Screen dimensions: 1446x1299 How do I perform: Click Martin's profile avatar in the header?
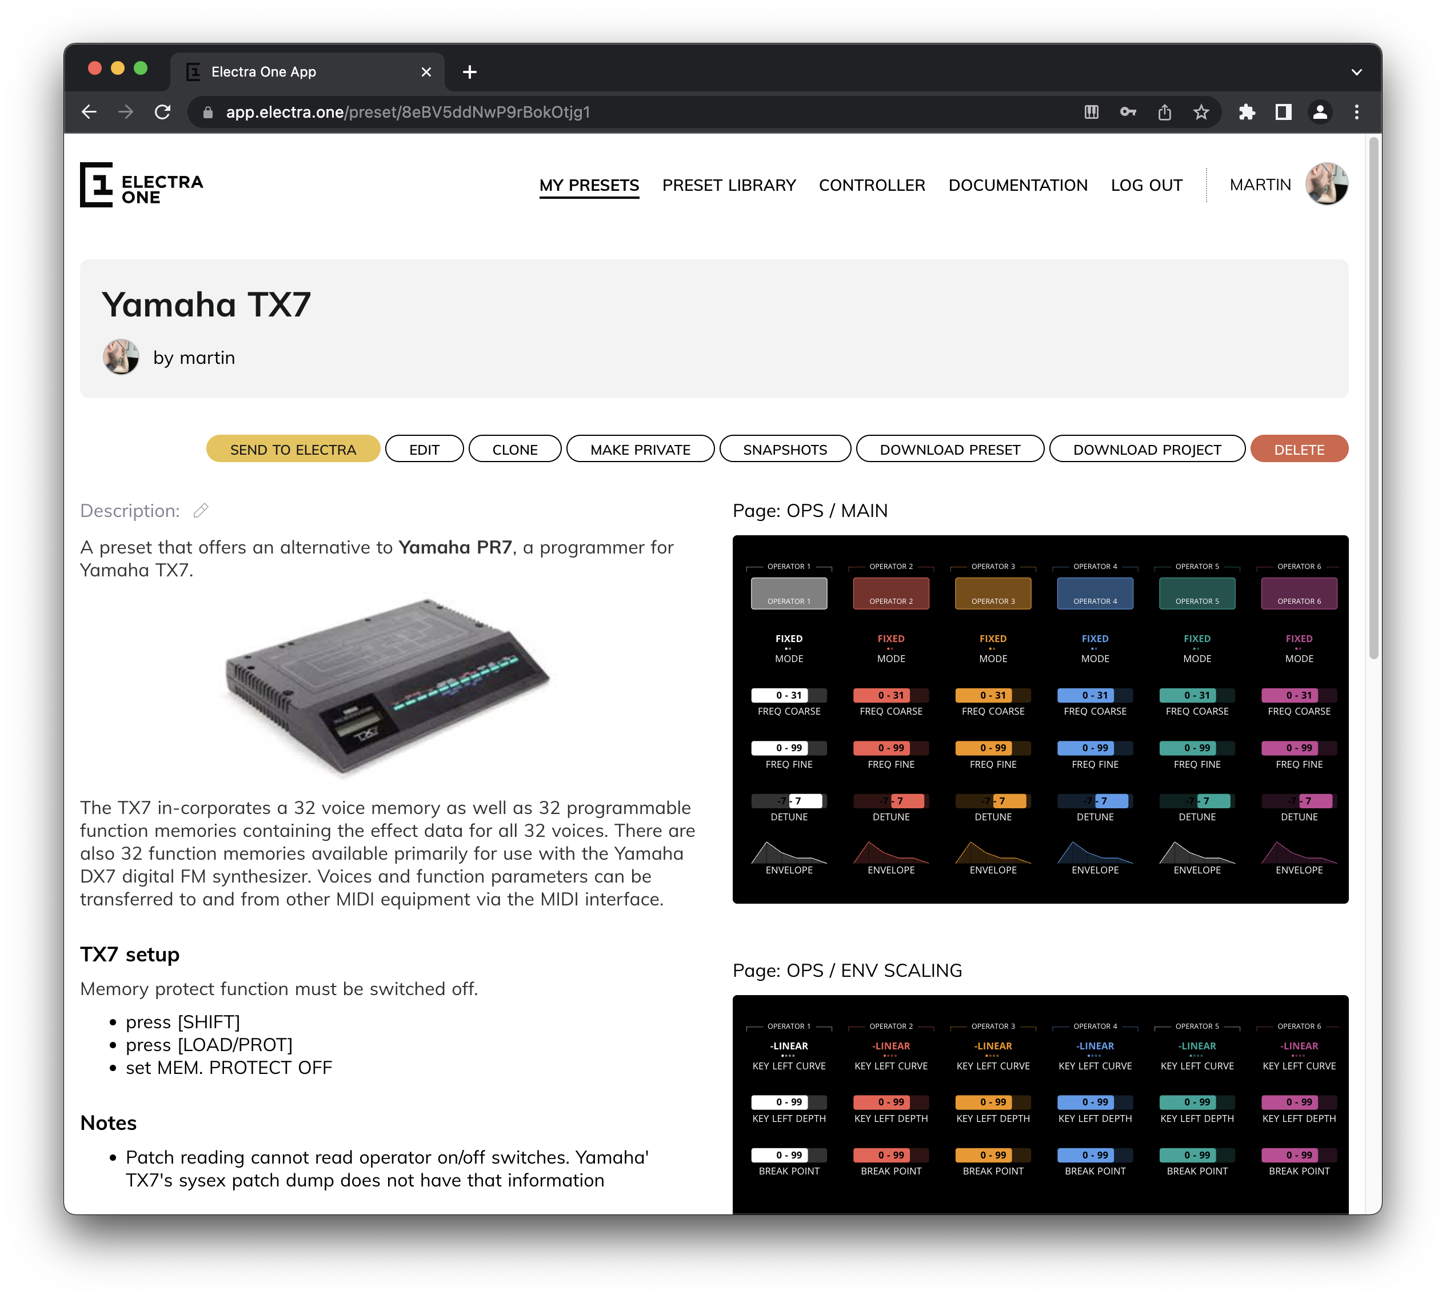tap(1327, 184)
